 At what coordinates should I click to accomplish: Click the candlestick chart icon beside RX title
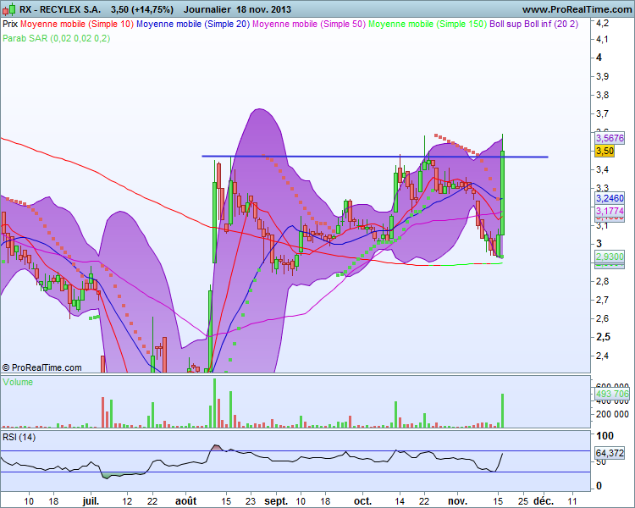[x=9, y=9]
